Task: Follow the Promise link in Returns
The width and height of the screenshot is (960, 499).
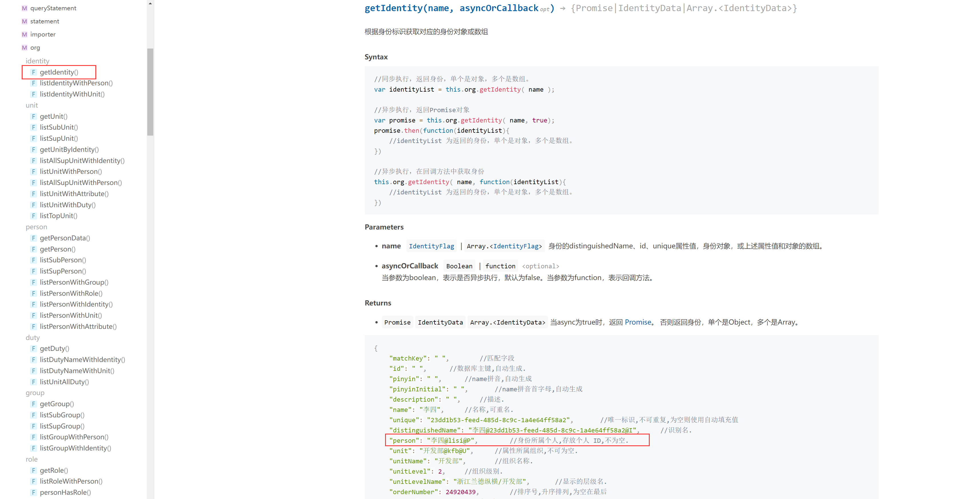Action: tap(638, 322)
